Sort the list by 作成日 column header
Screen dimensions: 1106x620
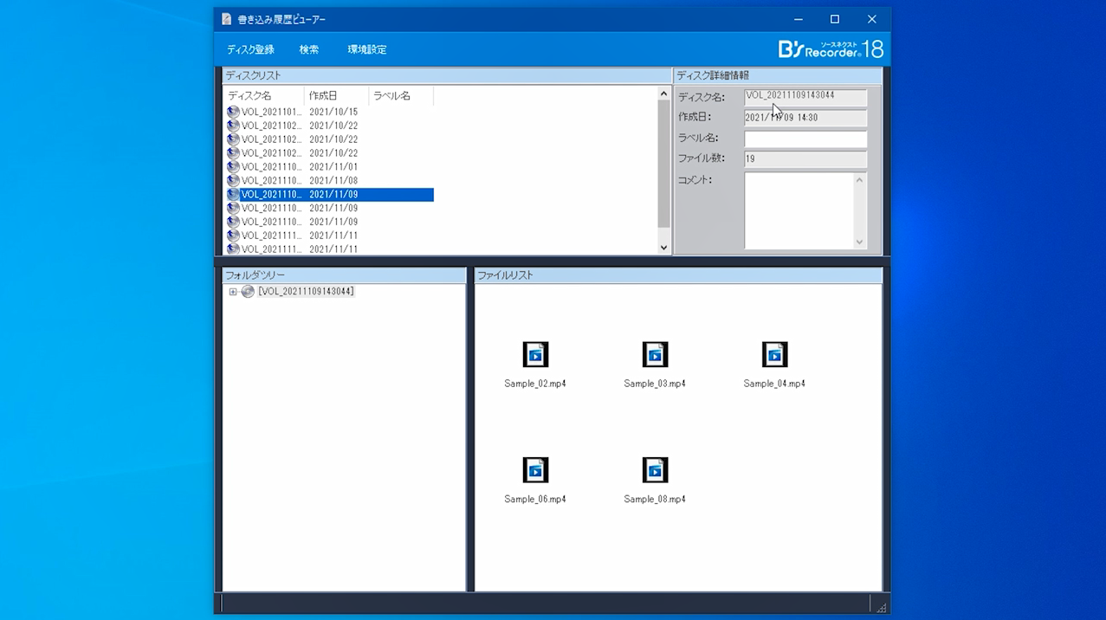tap(336, 95)
